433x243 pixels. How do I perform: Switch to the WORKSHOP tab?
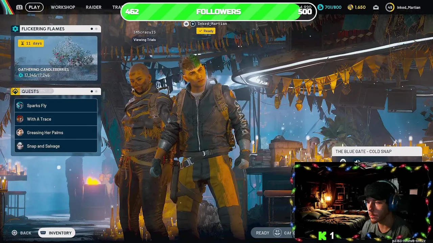pyautogui.click(x=63, y=7)
